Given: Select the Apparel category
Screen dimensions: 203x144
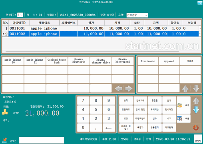Looking at the screenshot, I should click(169, 61).
